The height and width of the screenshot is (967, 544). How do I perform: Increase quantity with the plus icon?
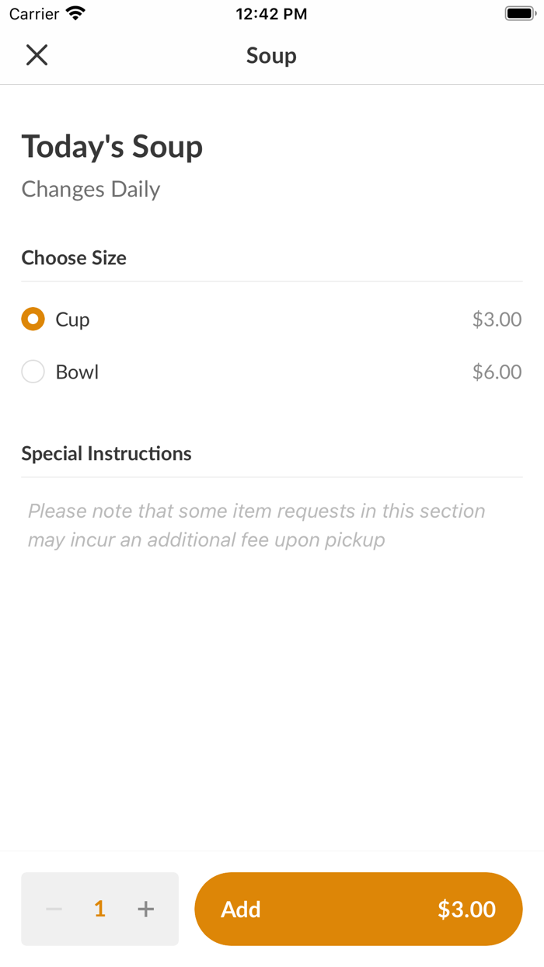point(146,909)
